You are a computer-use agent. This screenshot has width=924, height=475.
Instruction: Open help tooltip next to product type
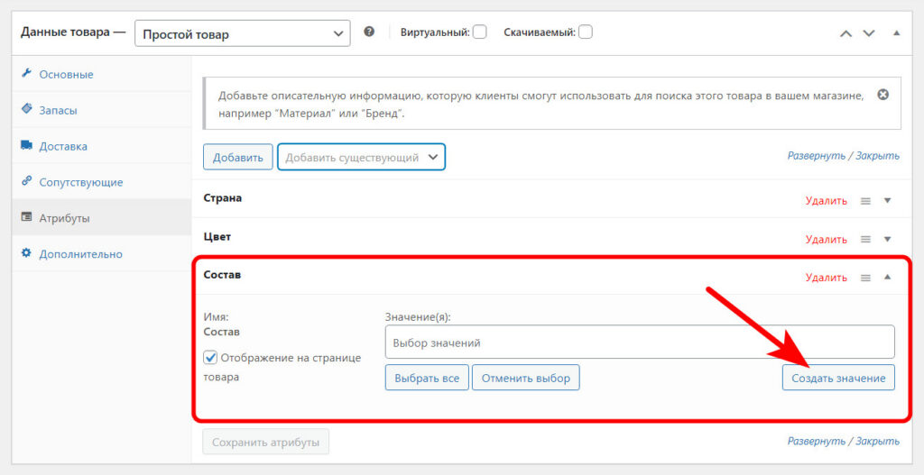(369, 32)
